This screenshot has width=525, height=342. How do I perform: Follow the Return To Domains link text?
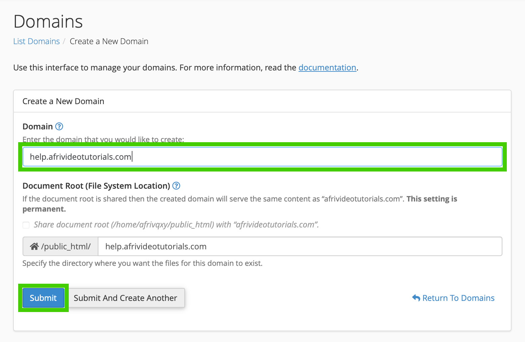pyautogui.click(x=458, y=298)
